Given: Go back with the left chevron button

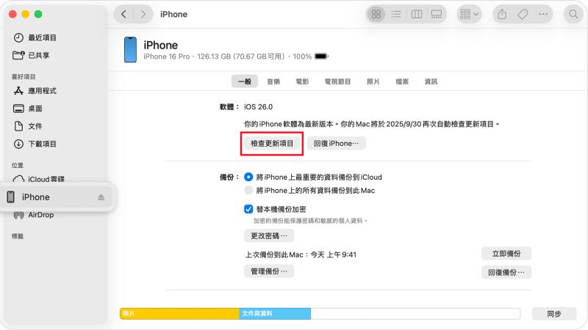Looking at the screenshot, I should click(123, 14).
